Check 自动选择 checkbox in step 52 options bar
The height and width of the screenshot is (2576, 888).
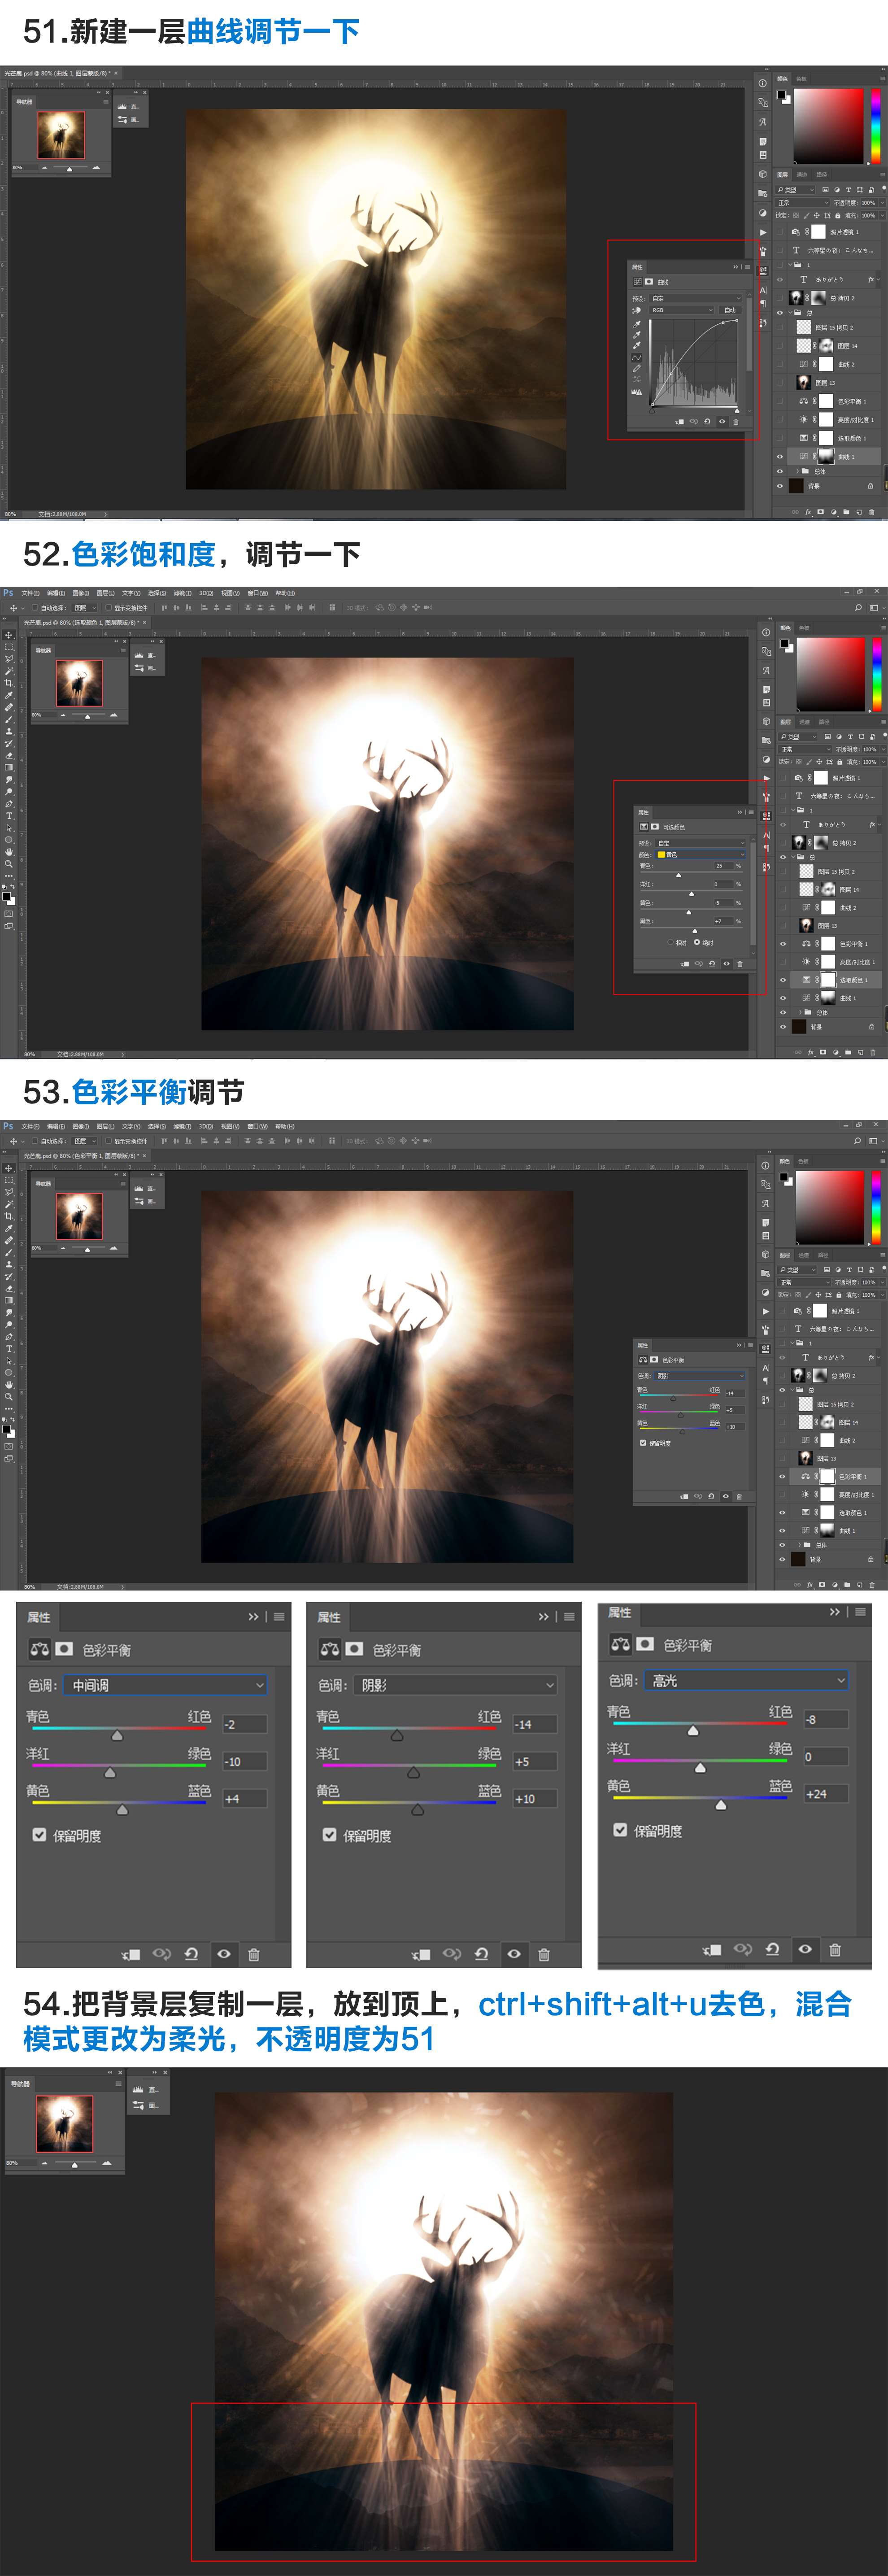click(x=35, y=608)
